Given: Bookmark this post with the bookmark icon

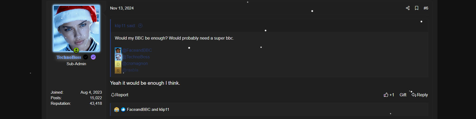Looking at the screenshot, I should 417,8.
